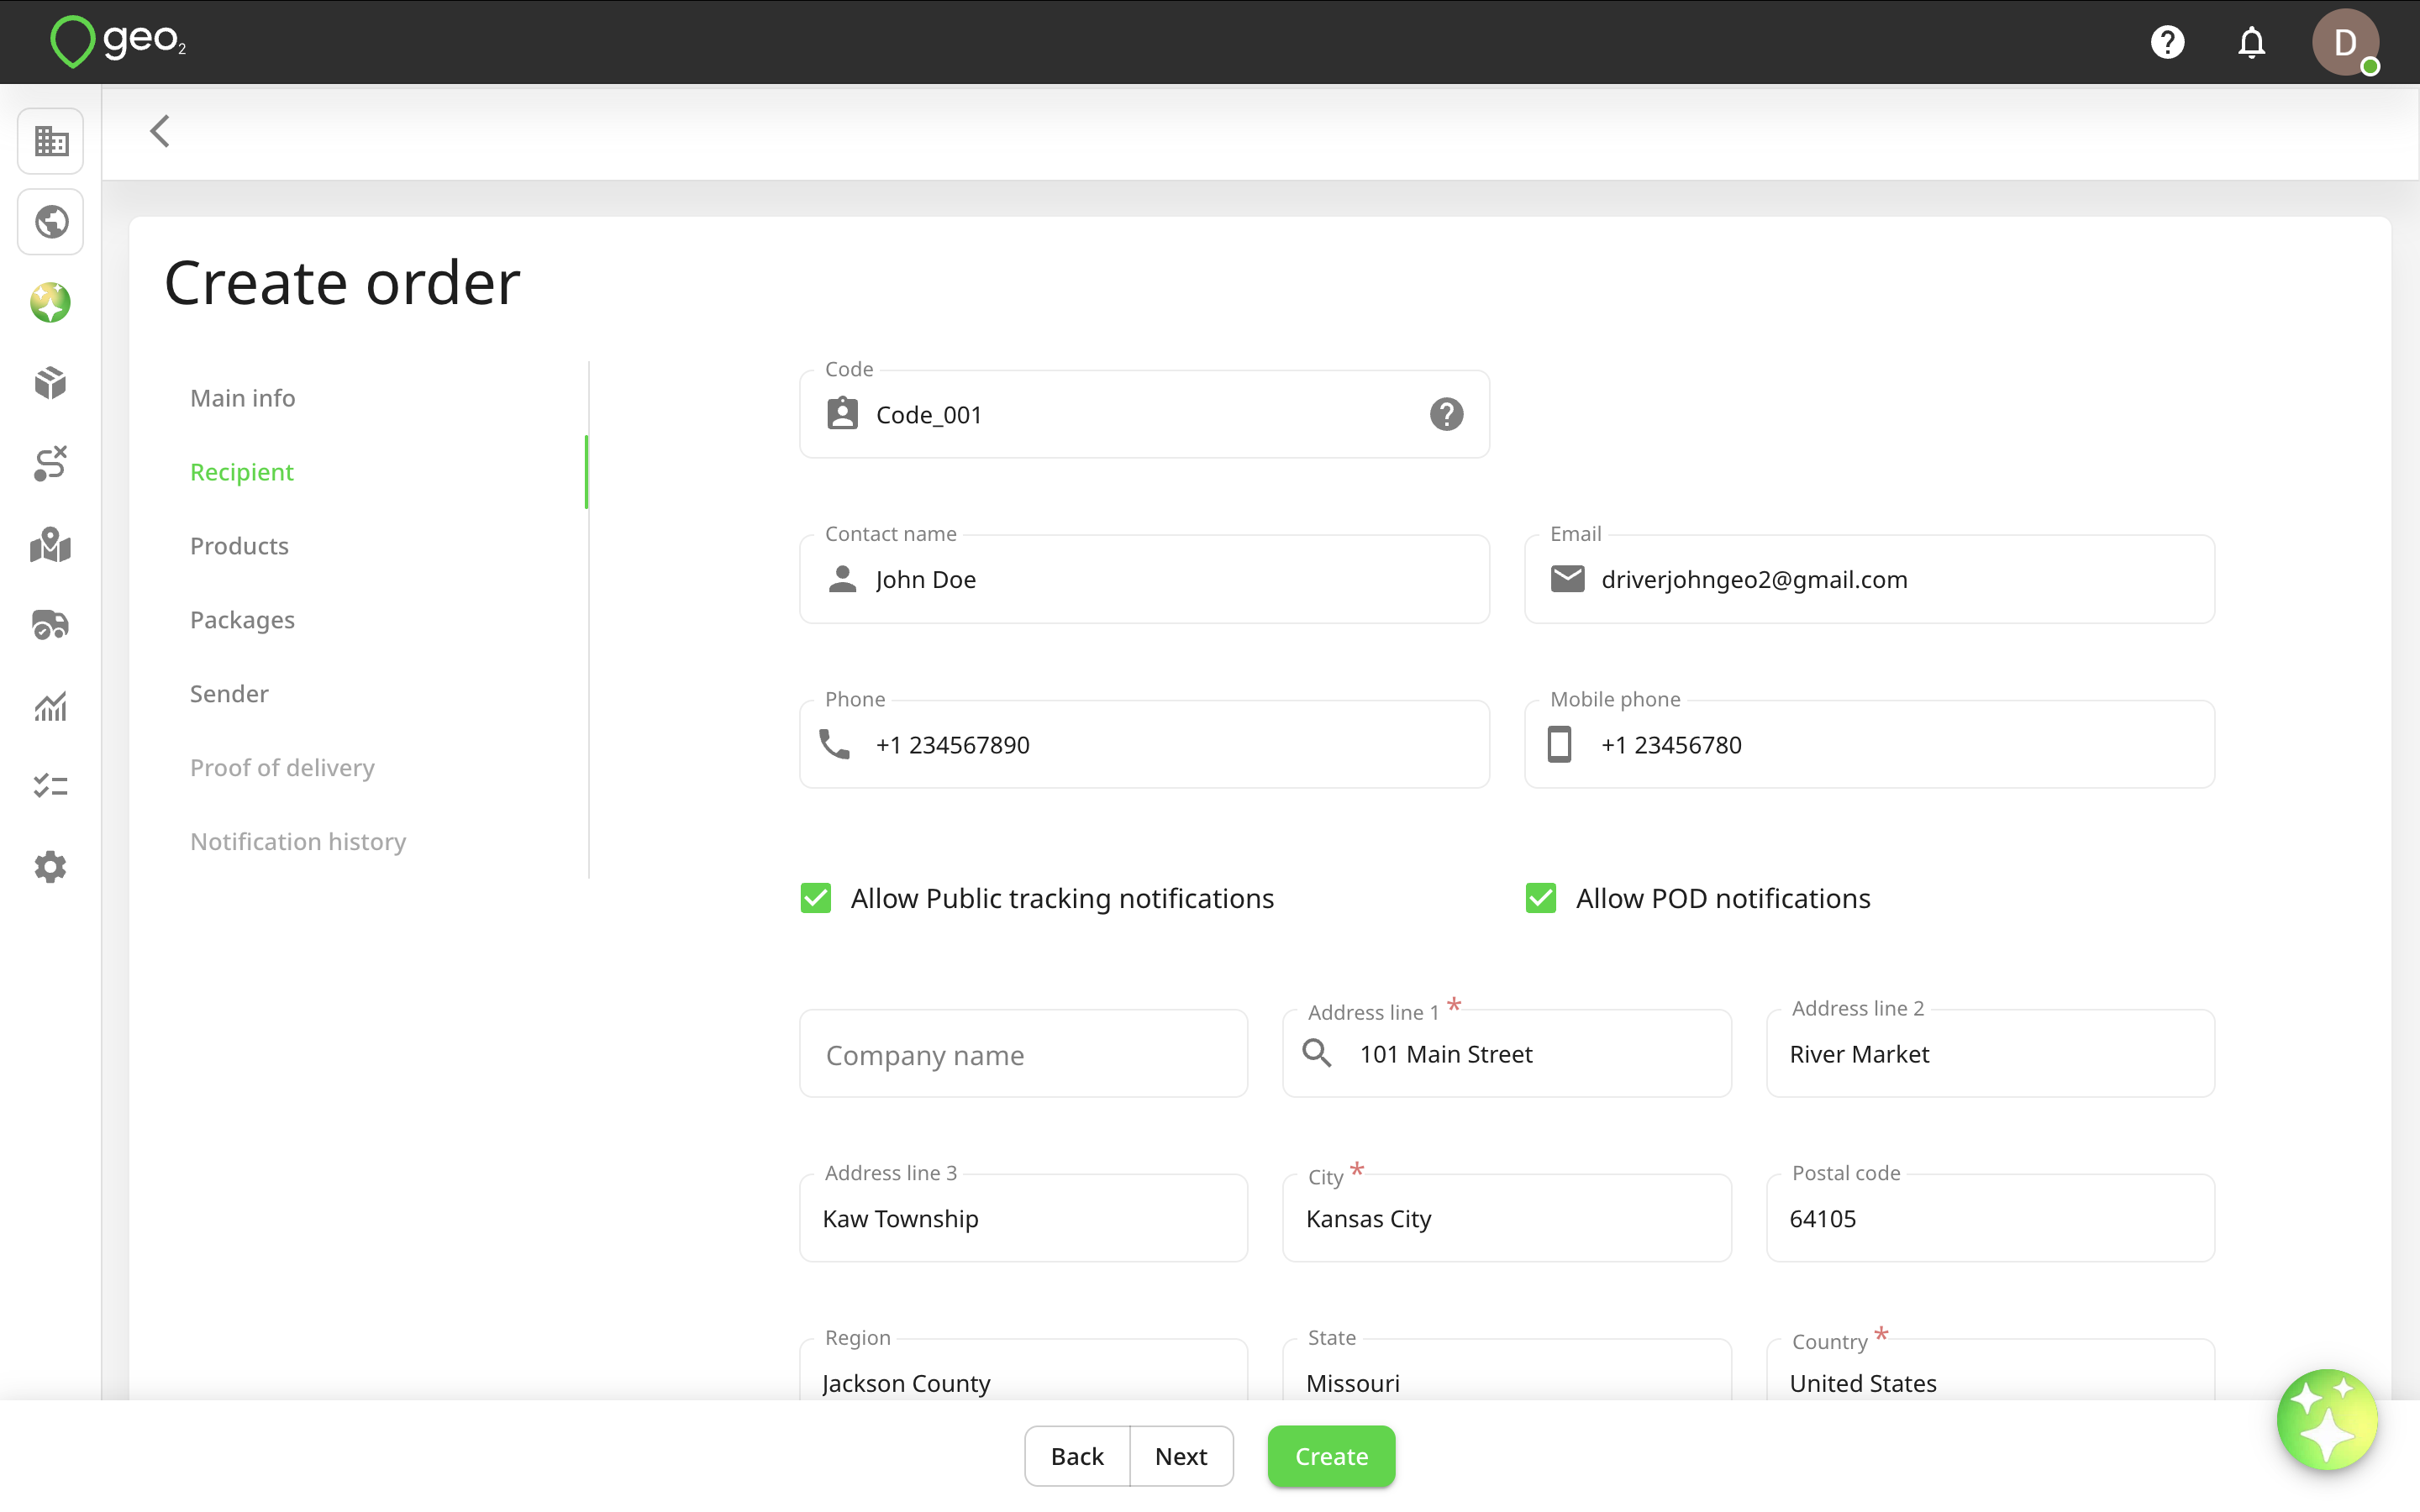
Task: Click the Back button
Action: coord(1077,1456)
